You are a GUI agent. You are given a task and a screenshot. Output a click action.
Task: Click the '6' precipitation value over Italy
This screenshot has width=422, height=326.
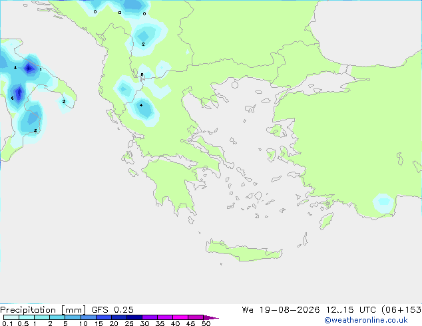pos(12,98)
